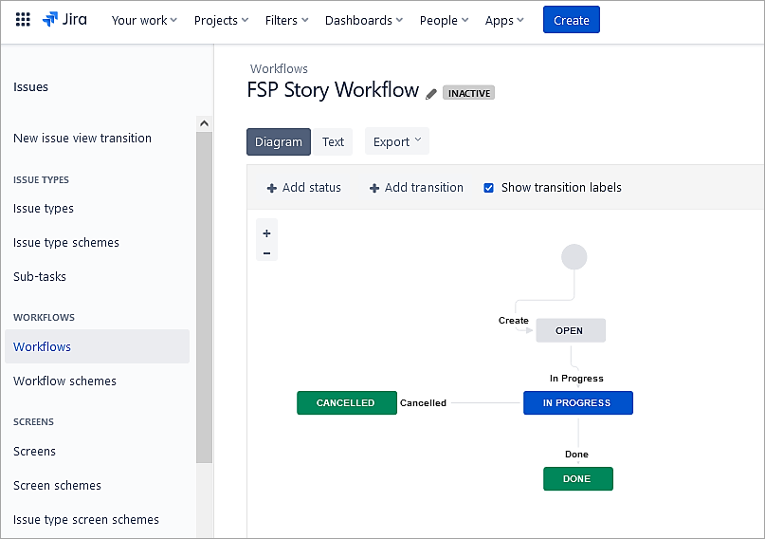Select Workflow schemes in the sidebar
Viewport: 765px width, 539px height.
(x=64, y=381)
